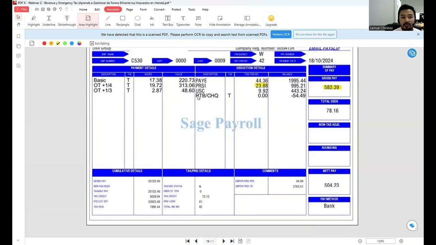Screen dimensions: 436x245
Task: Open the Files menu button
Action: [x=21, y=9]
